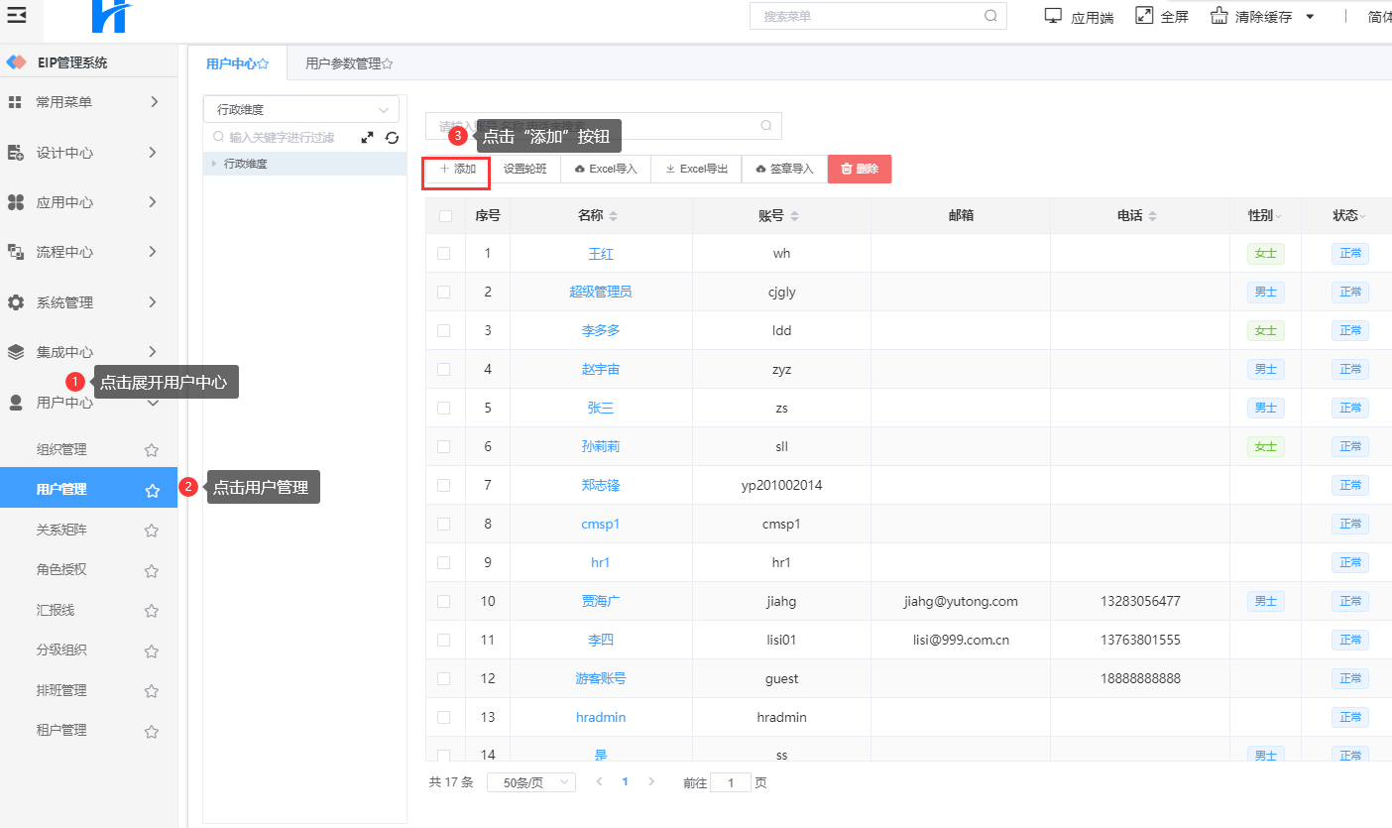This screenshot has width=1392, height=828.
Task: Click the expand-all icon in tree panel
Action: click(x=367, y=138)
